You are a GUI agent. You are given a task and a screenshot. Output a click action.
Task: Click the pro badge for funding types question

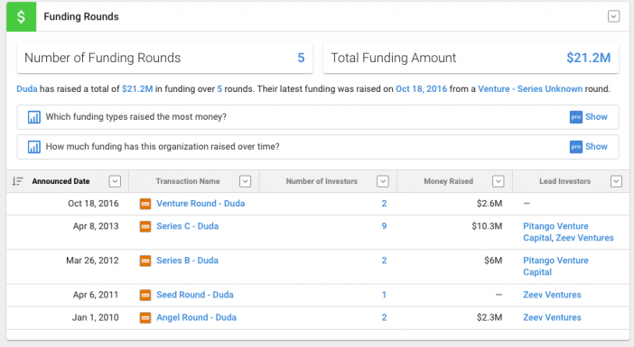[576, 117]
